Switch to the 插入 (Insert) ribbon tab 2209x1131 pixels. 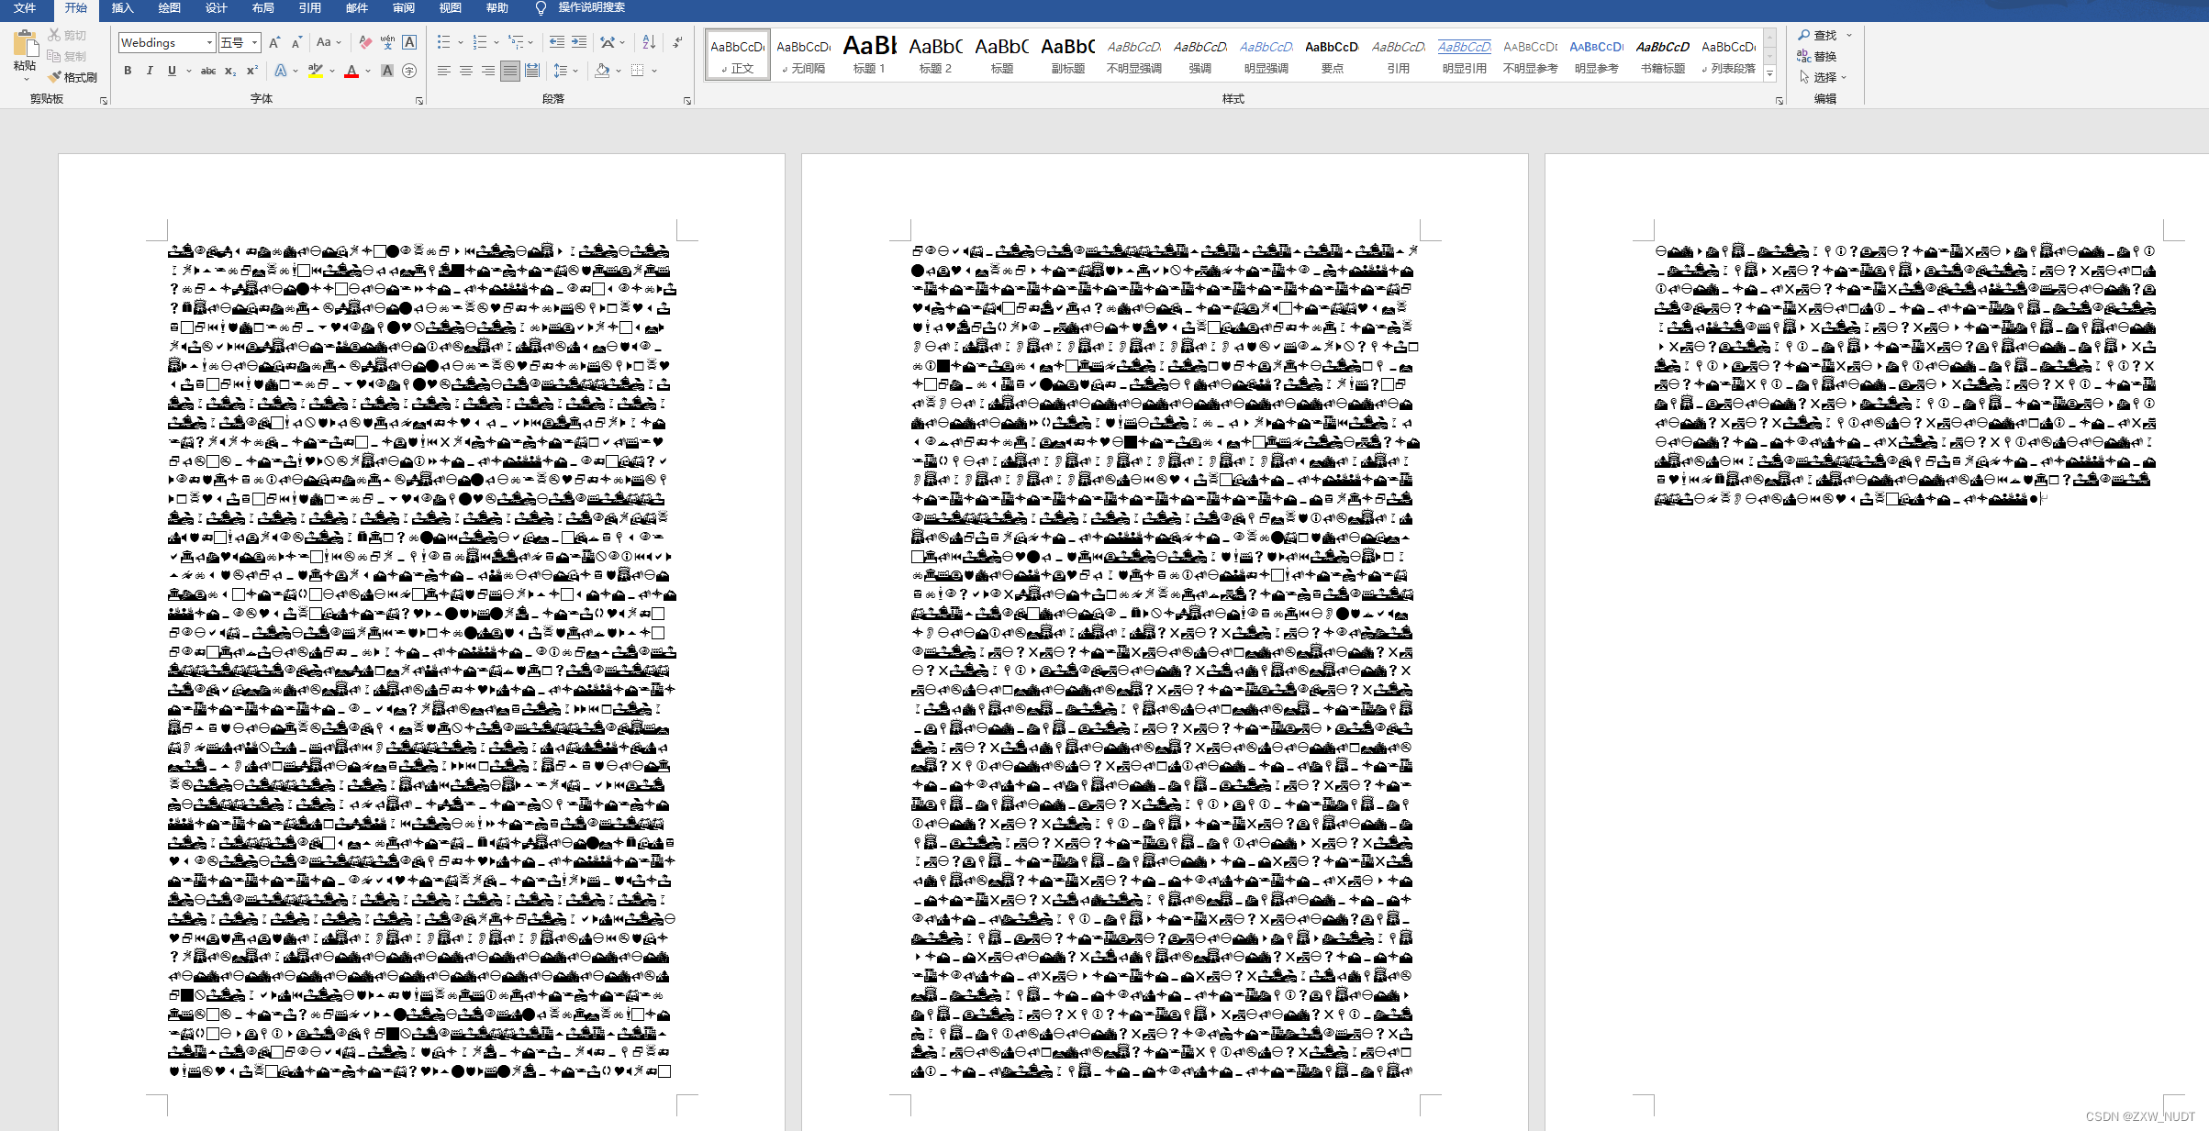pyautogui.click(x=122, y=8)
